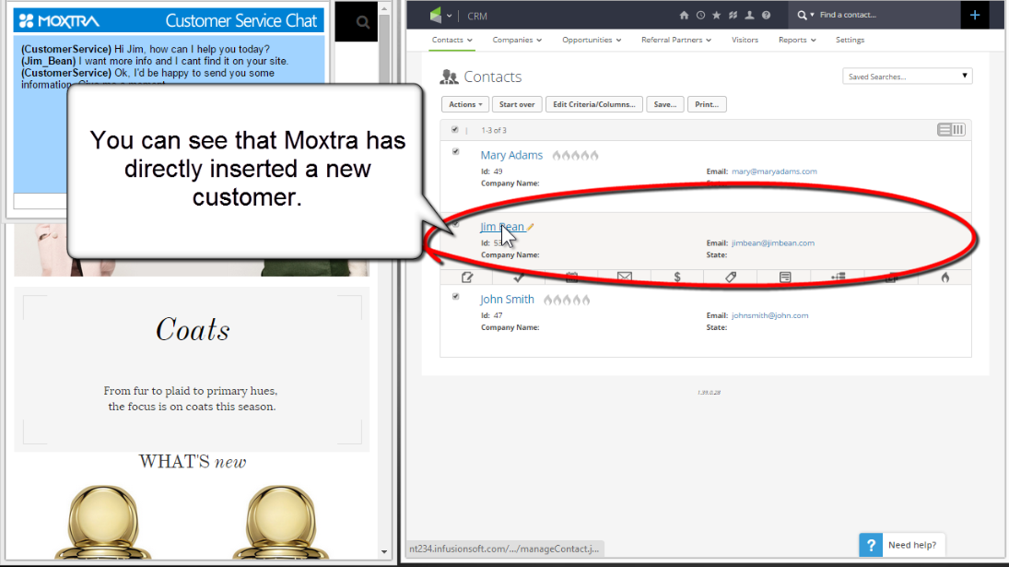Click the search icon on the shop page
Viewport: 1009px width, 567px height.
point(363,22)
